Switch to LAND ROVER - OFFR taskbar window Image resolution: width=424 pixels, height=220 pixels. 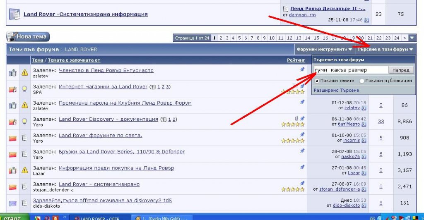pos(100,218)
